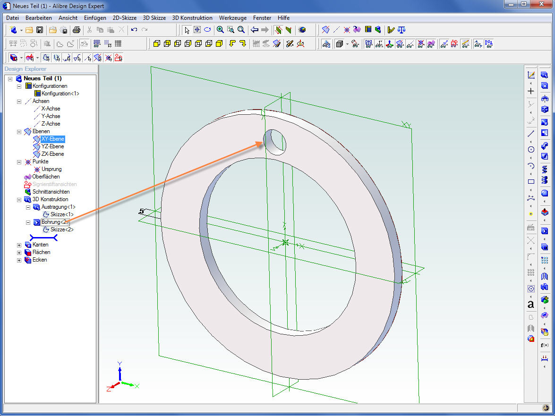
Task: Click the Zoom in magnifier with plus
Action: pos(220,30)
